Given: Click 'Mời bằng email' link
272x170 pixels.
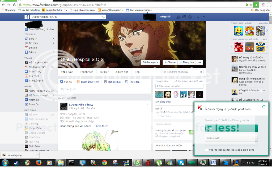Looking at the screenshot, I should [163, 102].
